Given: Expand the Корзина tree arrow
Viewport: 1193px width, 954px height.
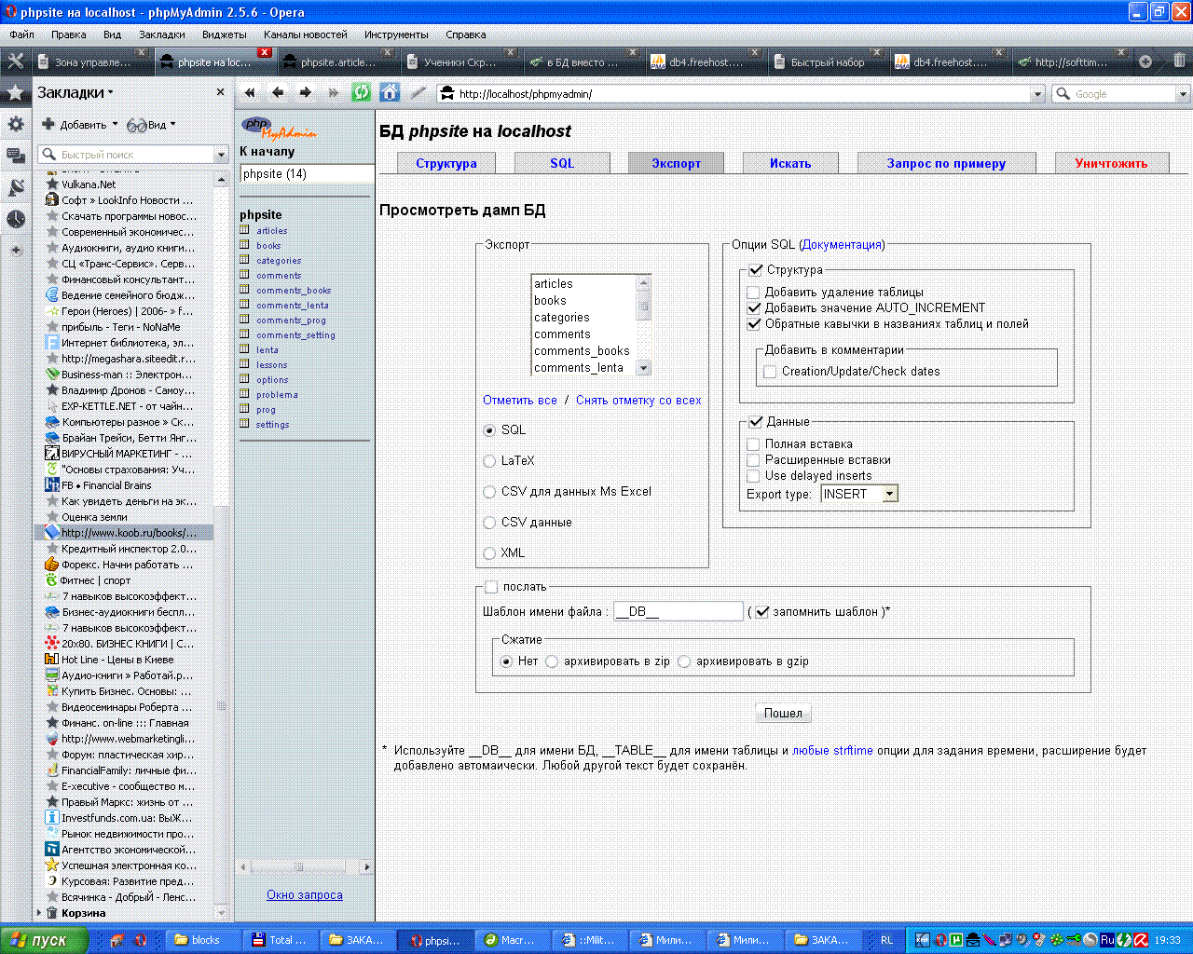Looking at the screenshot, I should pos(38,913).
